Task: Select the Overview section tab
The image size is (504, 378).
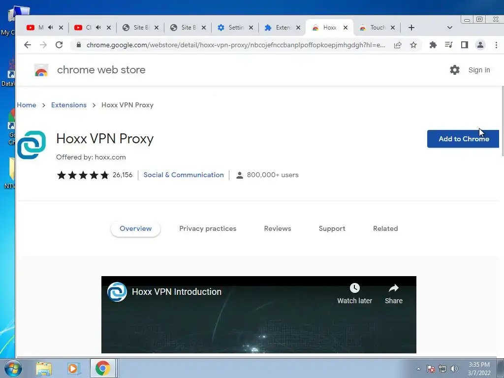Action: (x=135, y=228)
